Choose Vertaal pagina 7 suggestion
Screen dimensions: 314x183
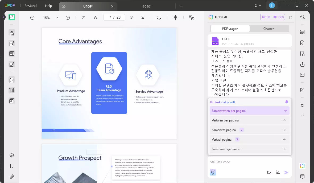(x=250, y=140)
